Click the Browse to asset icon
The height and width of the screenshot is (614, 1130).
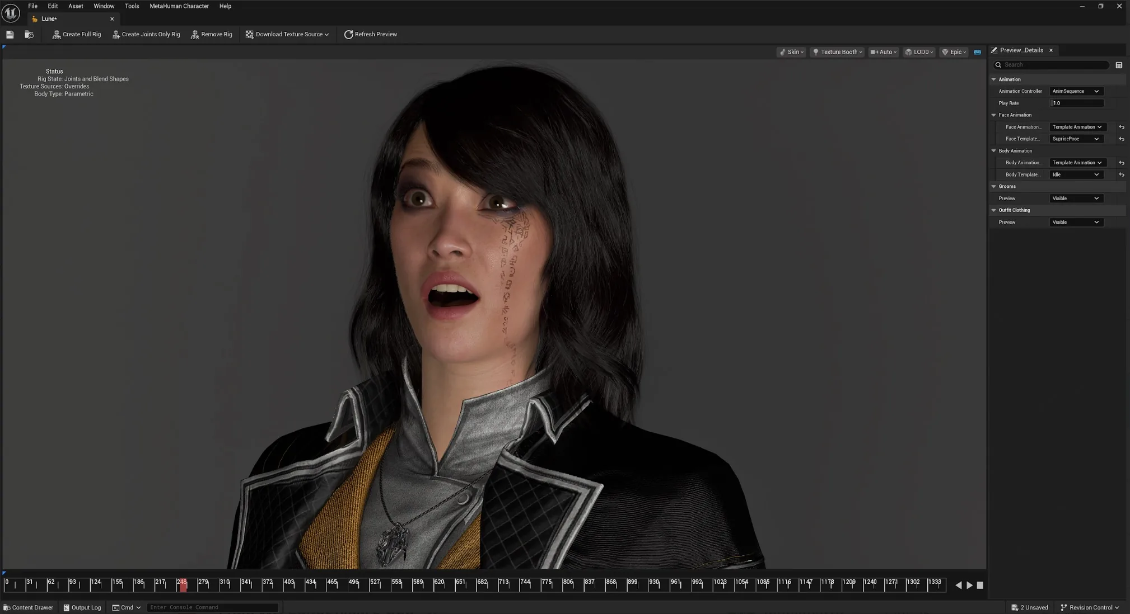29,35
